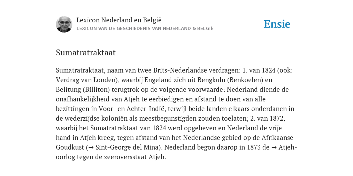This screenshot has height=176, width=353.
Task: Open the Ensie logo link
Action: [277, 24]
